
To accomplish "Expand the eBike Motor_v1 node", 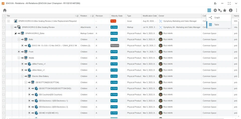I will tap(22, 70).
